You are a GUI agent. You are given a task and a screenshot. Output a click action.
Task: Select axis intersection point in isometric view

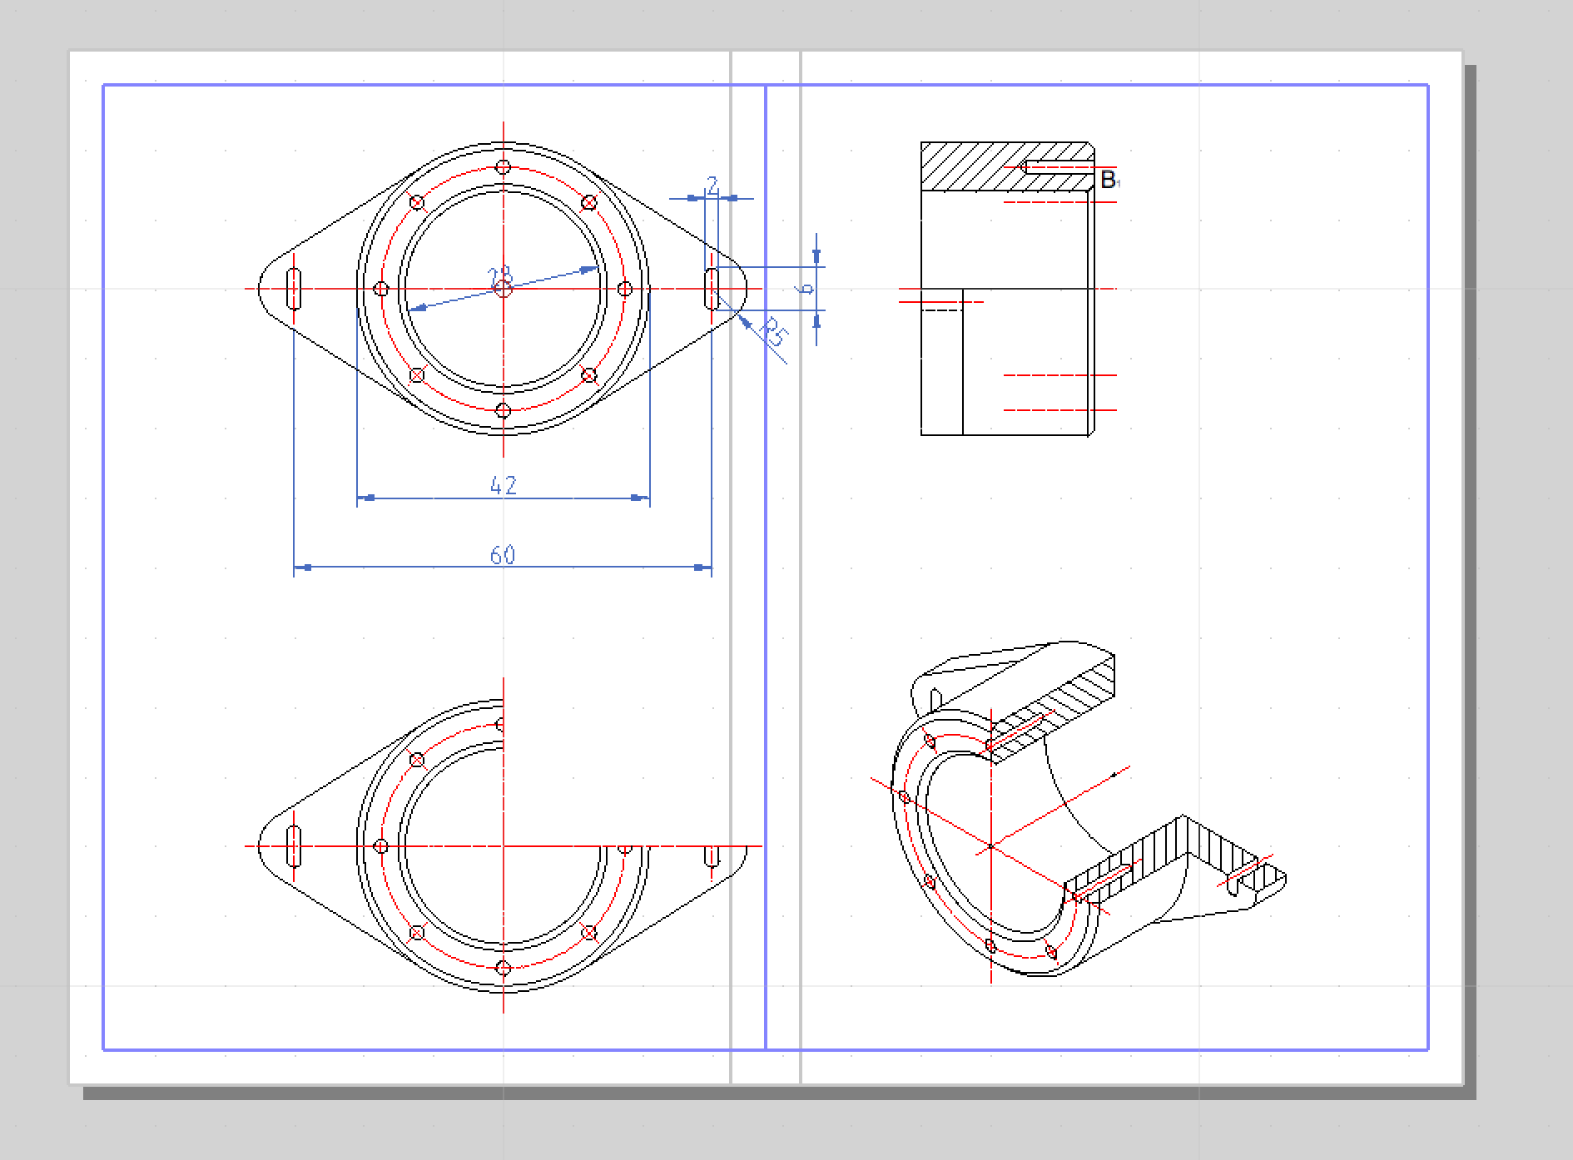point(990,846)
